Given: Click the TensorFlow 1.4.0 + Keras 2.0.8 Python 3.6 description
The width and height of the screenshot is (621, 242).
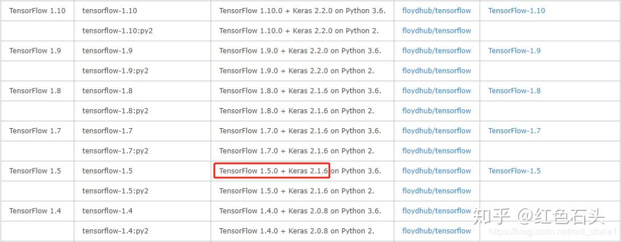Looking at the screenshot, I should coord(300,211).
